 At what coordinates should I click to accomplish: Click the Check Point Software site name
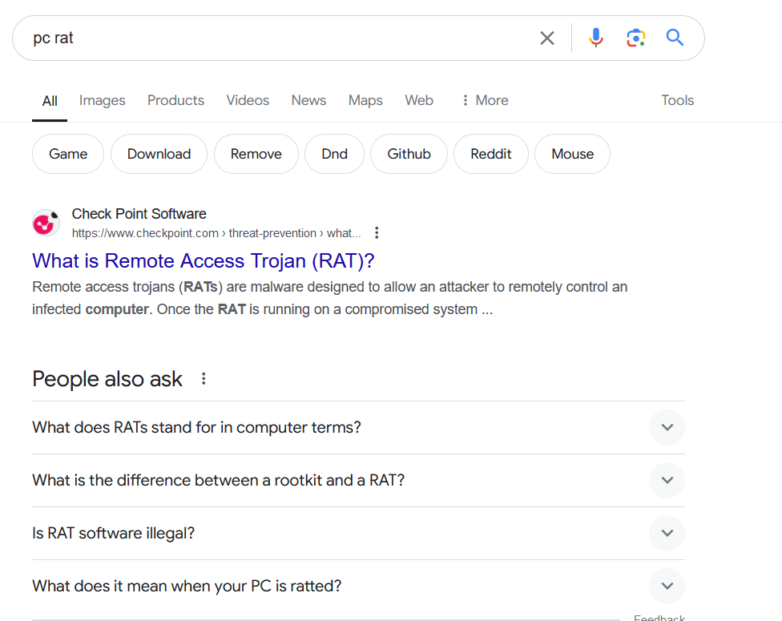(139, 214)
